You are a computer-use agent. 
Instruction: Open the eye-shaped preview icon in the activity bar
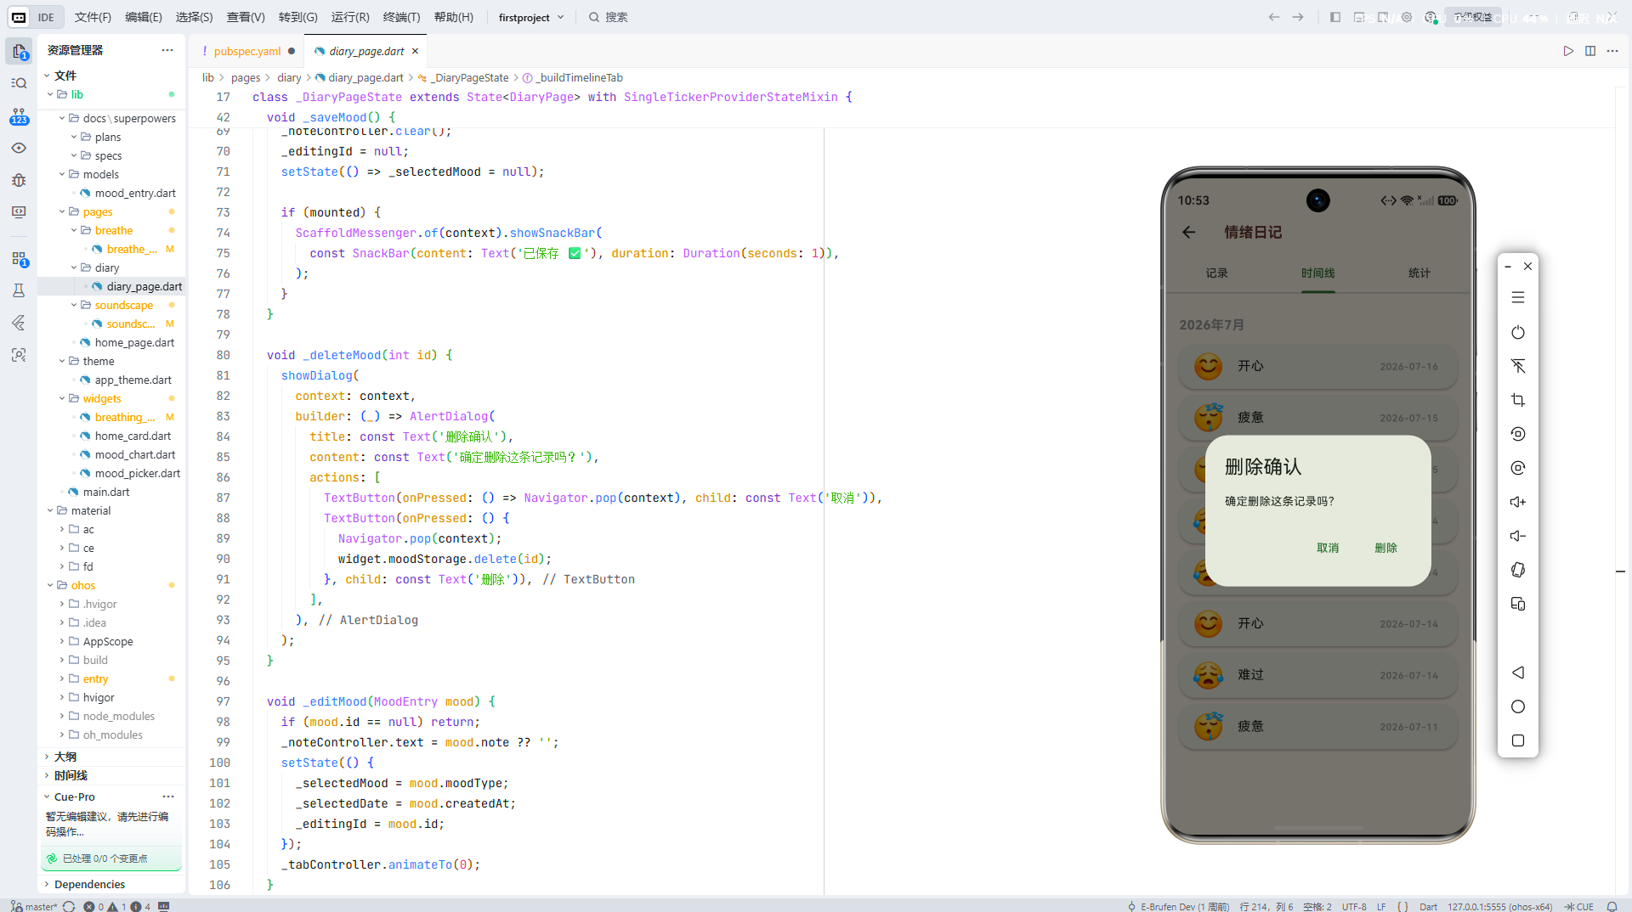click(x=19, y=148)
